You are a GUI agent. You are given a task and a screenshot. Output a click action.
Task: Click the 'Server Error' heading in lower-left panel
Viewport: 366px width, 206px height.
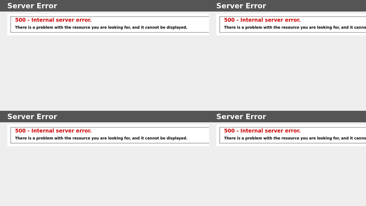pos(32,116)
